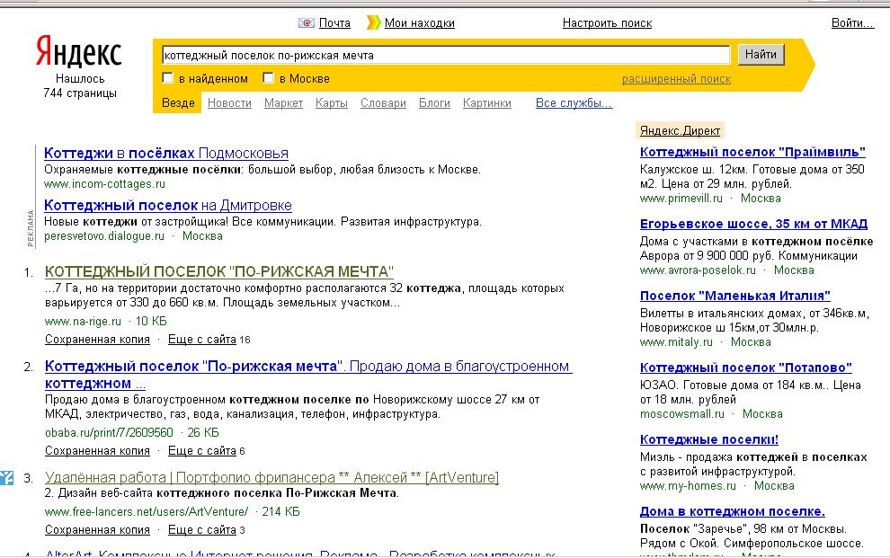Open the Почта link

tap(334, 23)
